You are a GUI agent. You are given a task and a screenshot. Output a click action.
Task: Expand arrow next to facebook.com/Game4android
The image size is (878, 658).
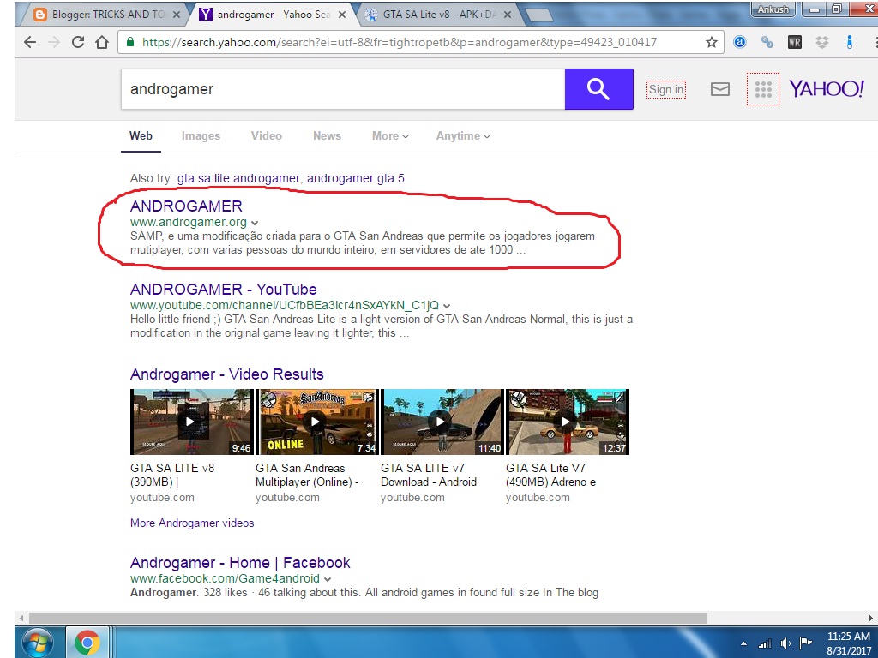pos(328,579)
